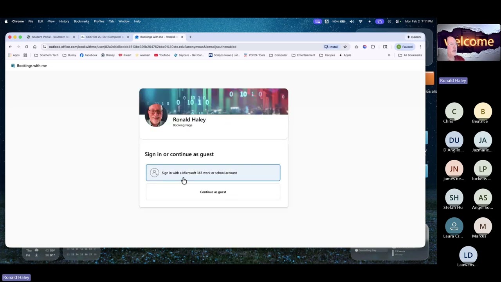This screenshot has height=282, width=501.
Task: Open the Apps bookmarks shortcut
Action: pos(14,55)
